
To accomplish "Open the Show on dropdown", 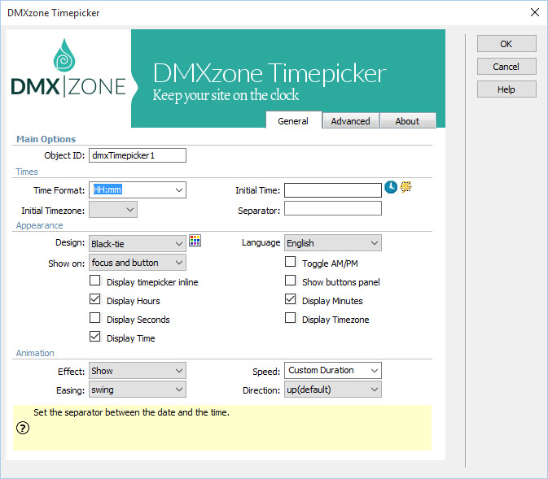I will pyautogui.click(x=138, y=263).
